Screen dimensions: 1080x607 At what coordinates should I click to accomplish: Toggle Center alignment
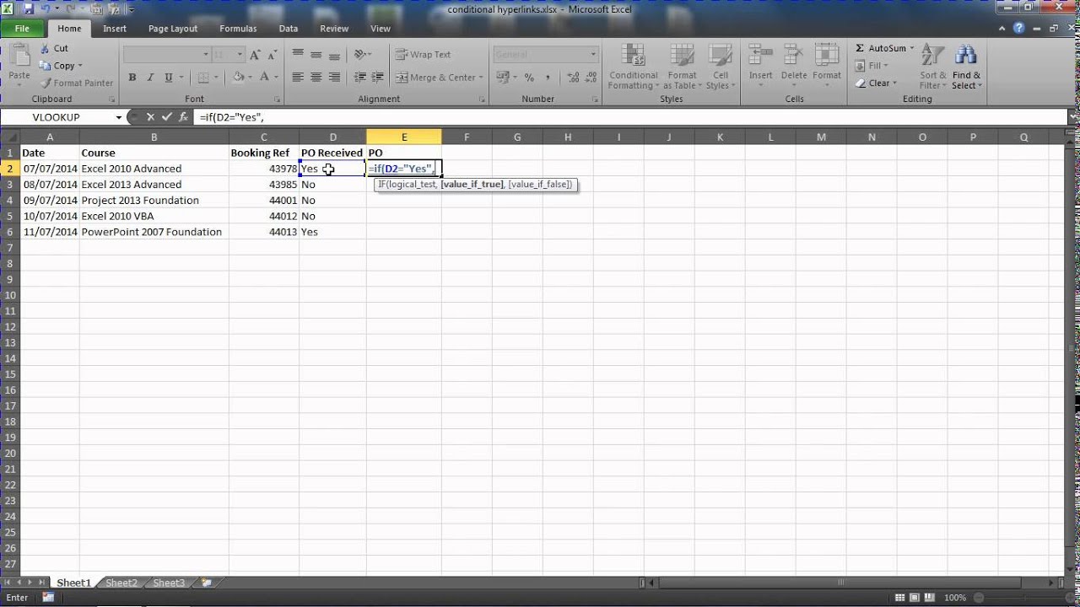click(316, 77)
